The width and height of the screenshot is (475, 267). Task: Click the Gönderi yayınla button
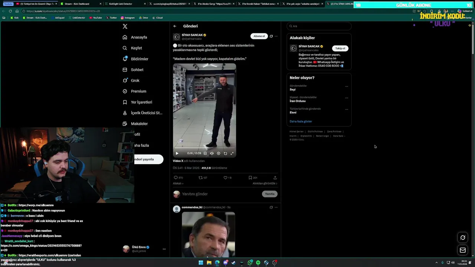coord(149,159)
